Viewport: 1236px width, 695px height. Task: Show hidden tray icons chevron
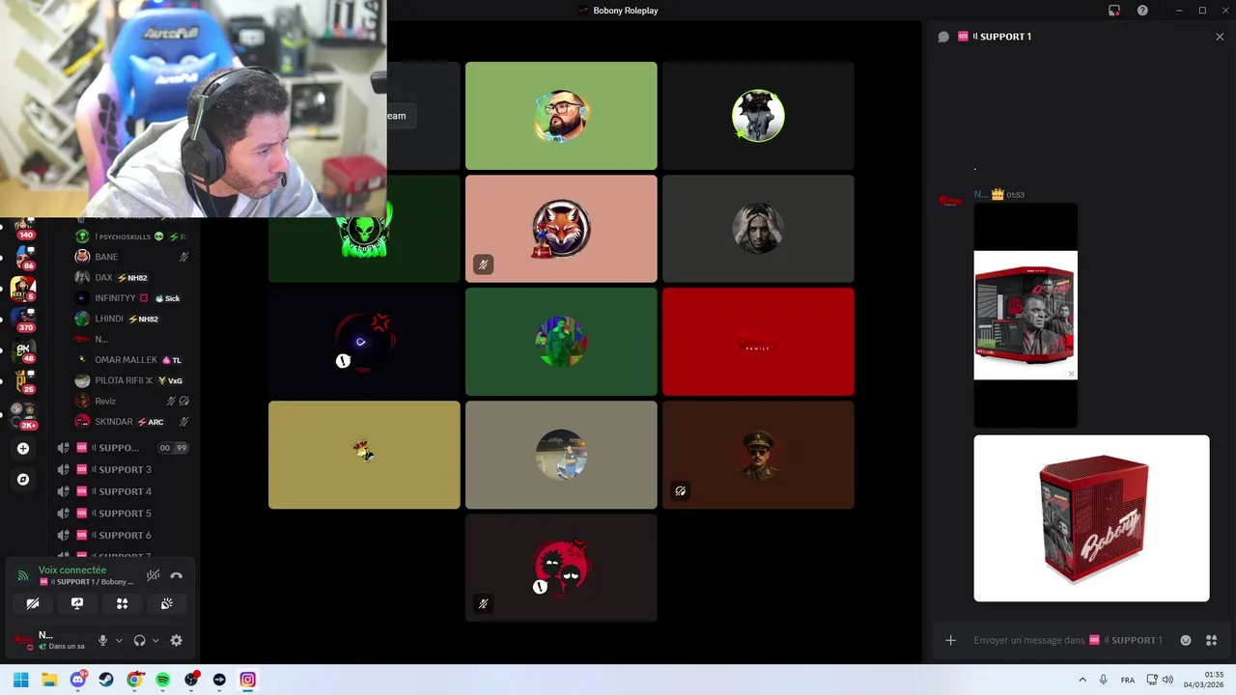(1082, 680)
